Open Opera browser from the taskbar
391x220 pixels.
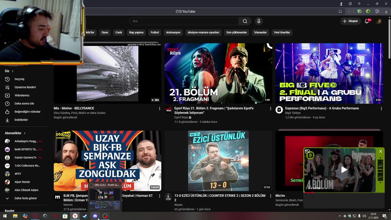(x=35, y=216)
